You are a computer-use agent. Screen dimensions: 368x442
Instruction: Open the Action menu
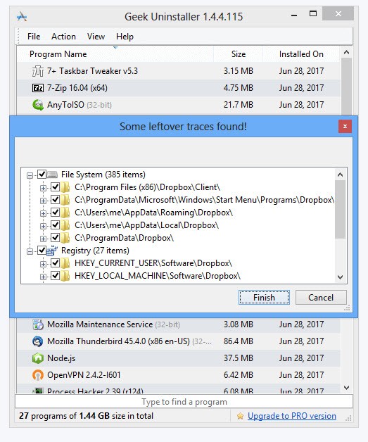click(x=63, y=37)
